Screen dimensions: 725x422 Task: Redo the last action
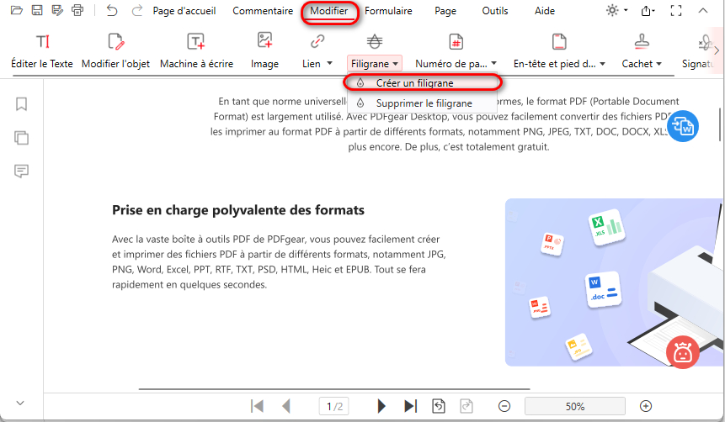click(x=137, y=10)
